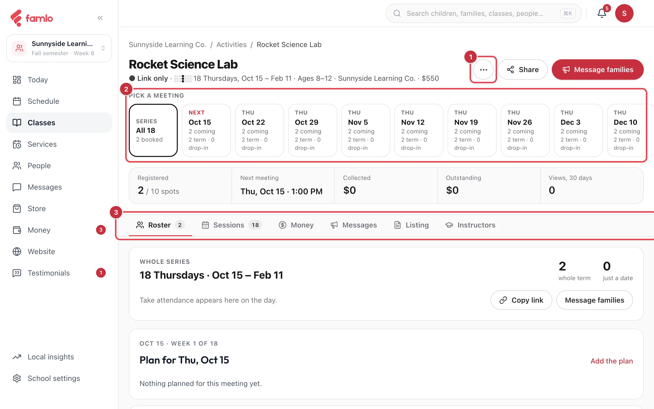Viewport: 654px width, 409px height.
Task: Select the Roster tab
Action: click(x=160, y=225)
